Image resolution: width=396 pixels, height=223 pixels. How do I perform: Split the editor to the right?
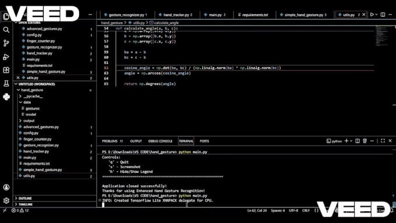click(x=383, y=15)
